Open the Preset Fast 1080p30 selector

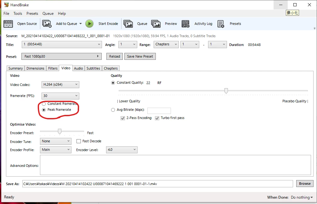pyautogui.click(x=61, y=56)
